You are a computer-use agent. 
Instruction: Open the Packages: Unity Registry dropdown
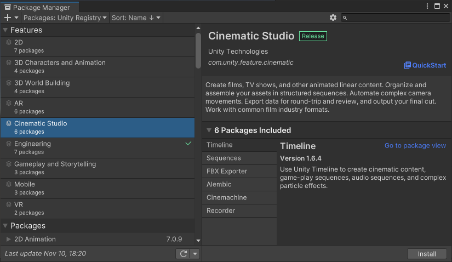(65, 18)
